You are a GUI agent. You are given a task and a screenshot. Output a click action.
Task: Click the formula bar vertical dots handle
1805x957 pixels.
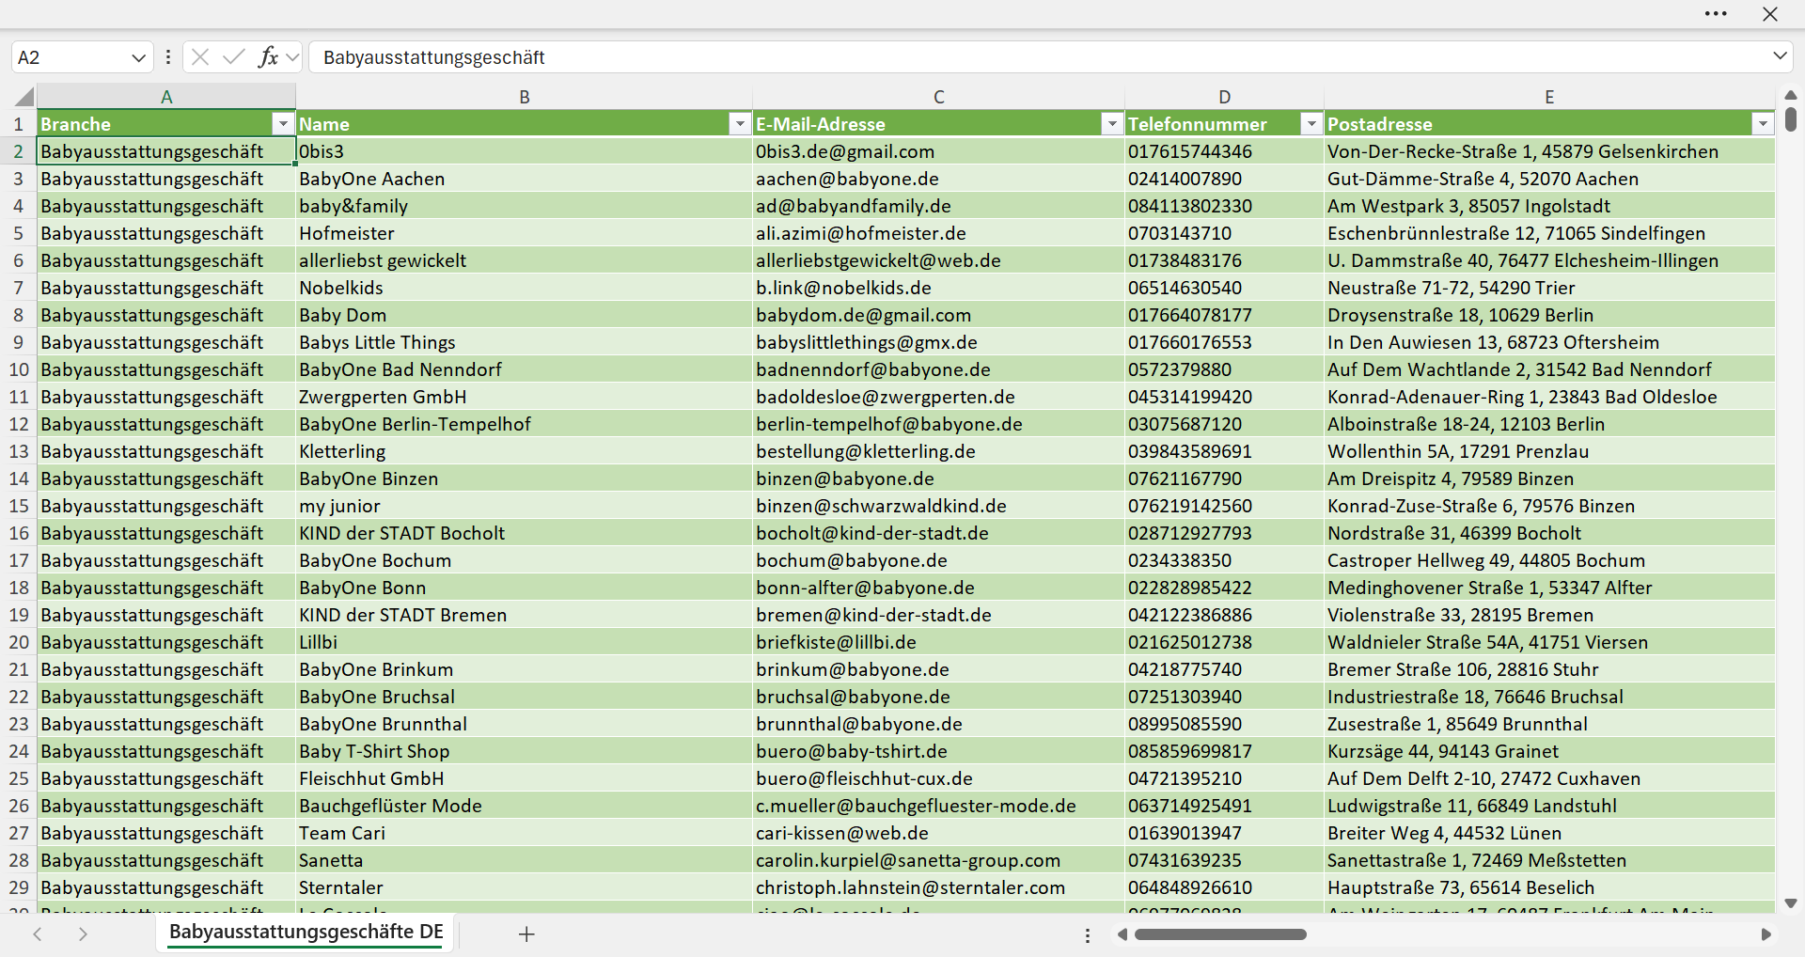pyautogui.click(x=168, y=57)
